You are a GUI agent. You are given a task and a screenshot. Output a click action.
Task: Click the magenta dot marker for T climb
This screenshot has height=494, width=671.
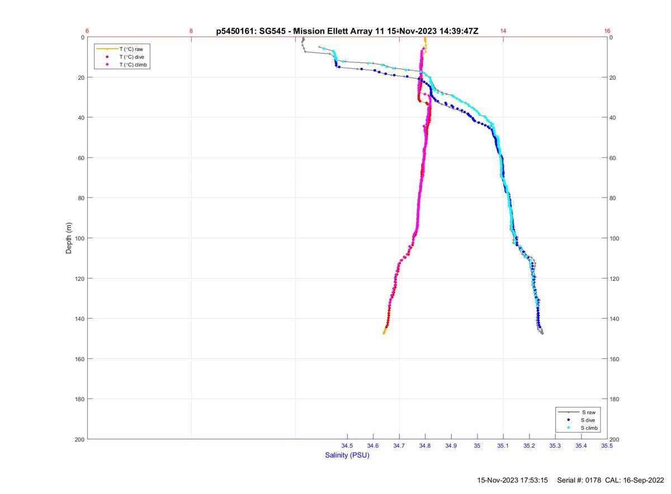[x=107, y=65]
